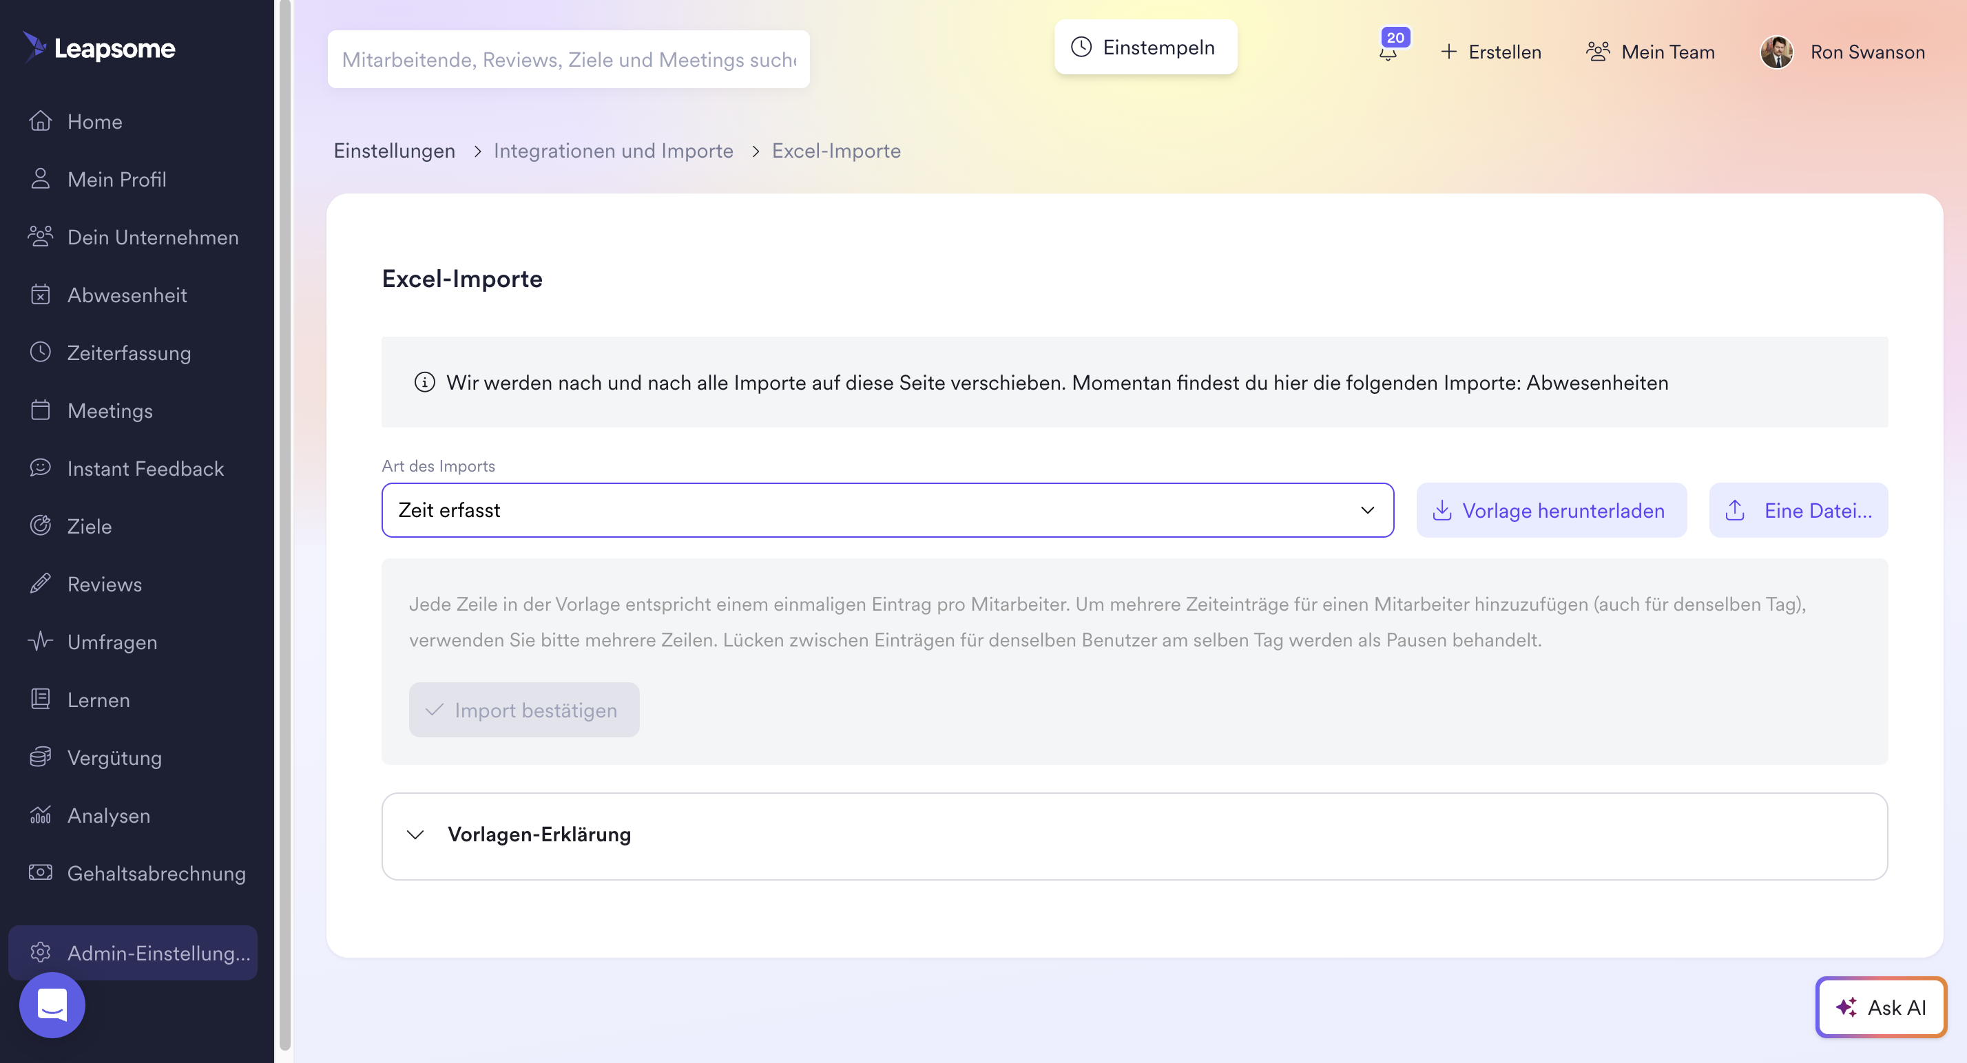Click the info icon in the notice banner
This screenshot has width=1967, height=1063.
click(424, 382)
